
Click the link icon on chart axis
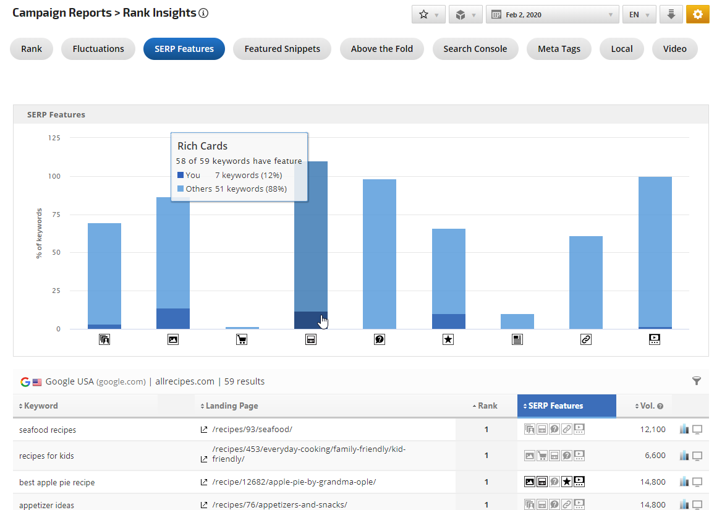click(586, 339)
